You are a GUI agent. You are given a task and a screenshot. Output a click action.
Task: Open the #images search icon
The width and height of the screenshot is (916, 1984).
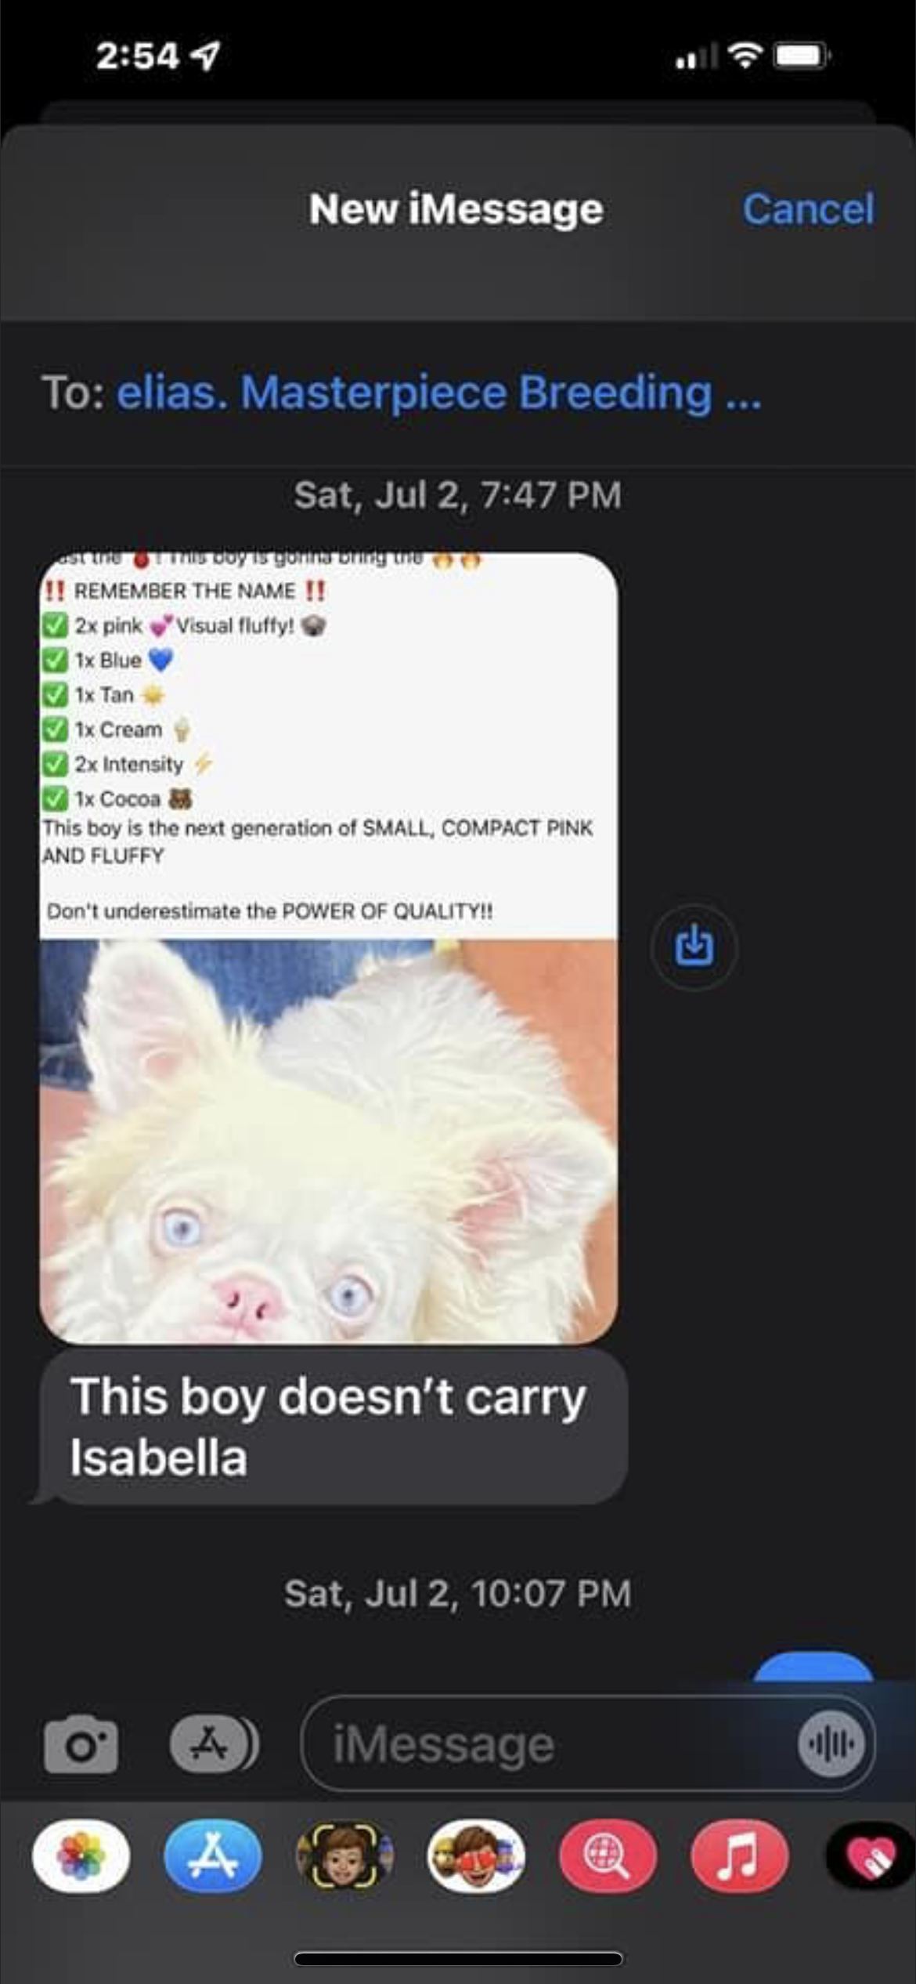608,1855
